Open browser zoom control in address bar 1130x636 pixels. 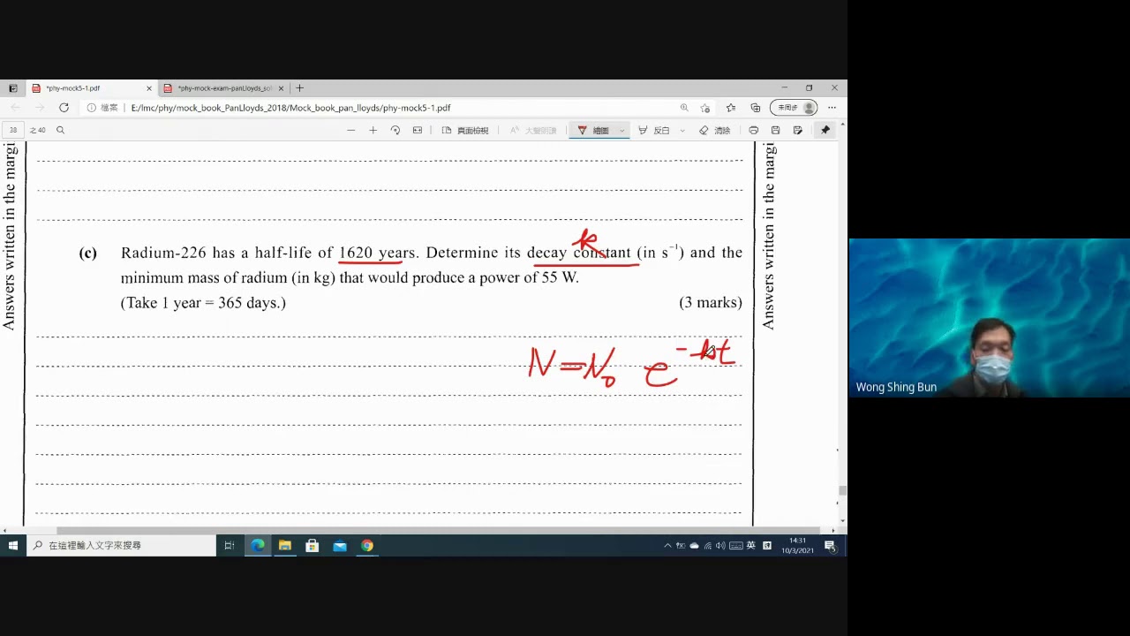(x=684, y=108)
